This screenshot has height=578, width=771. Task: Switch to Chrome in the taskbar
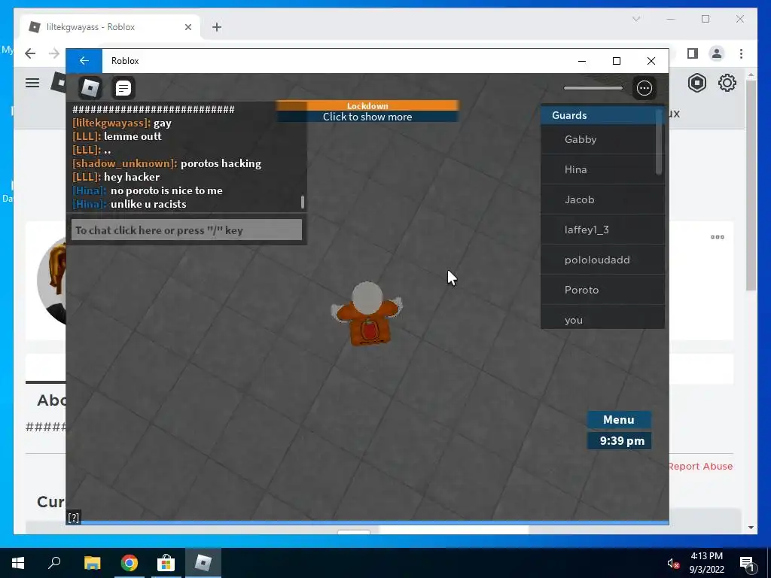point(130,563)
